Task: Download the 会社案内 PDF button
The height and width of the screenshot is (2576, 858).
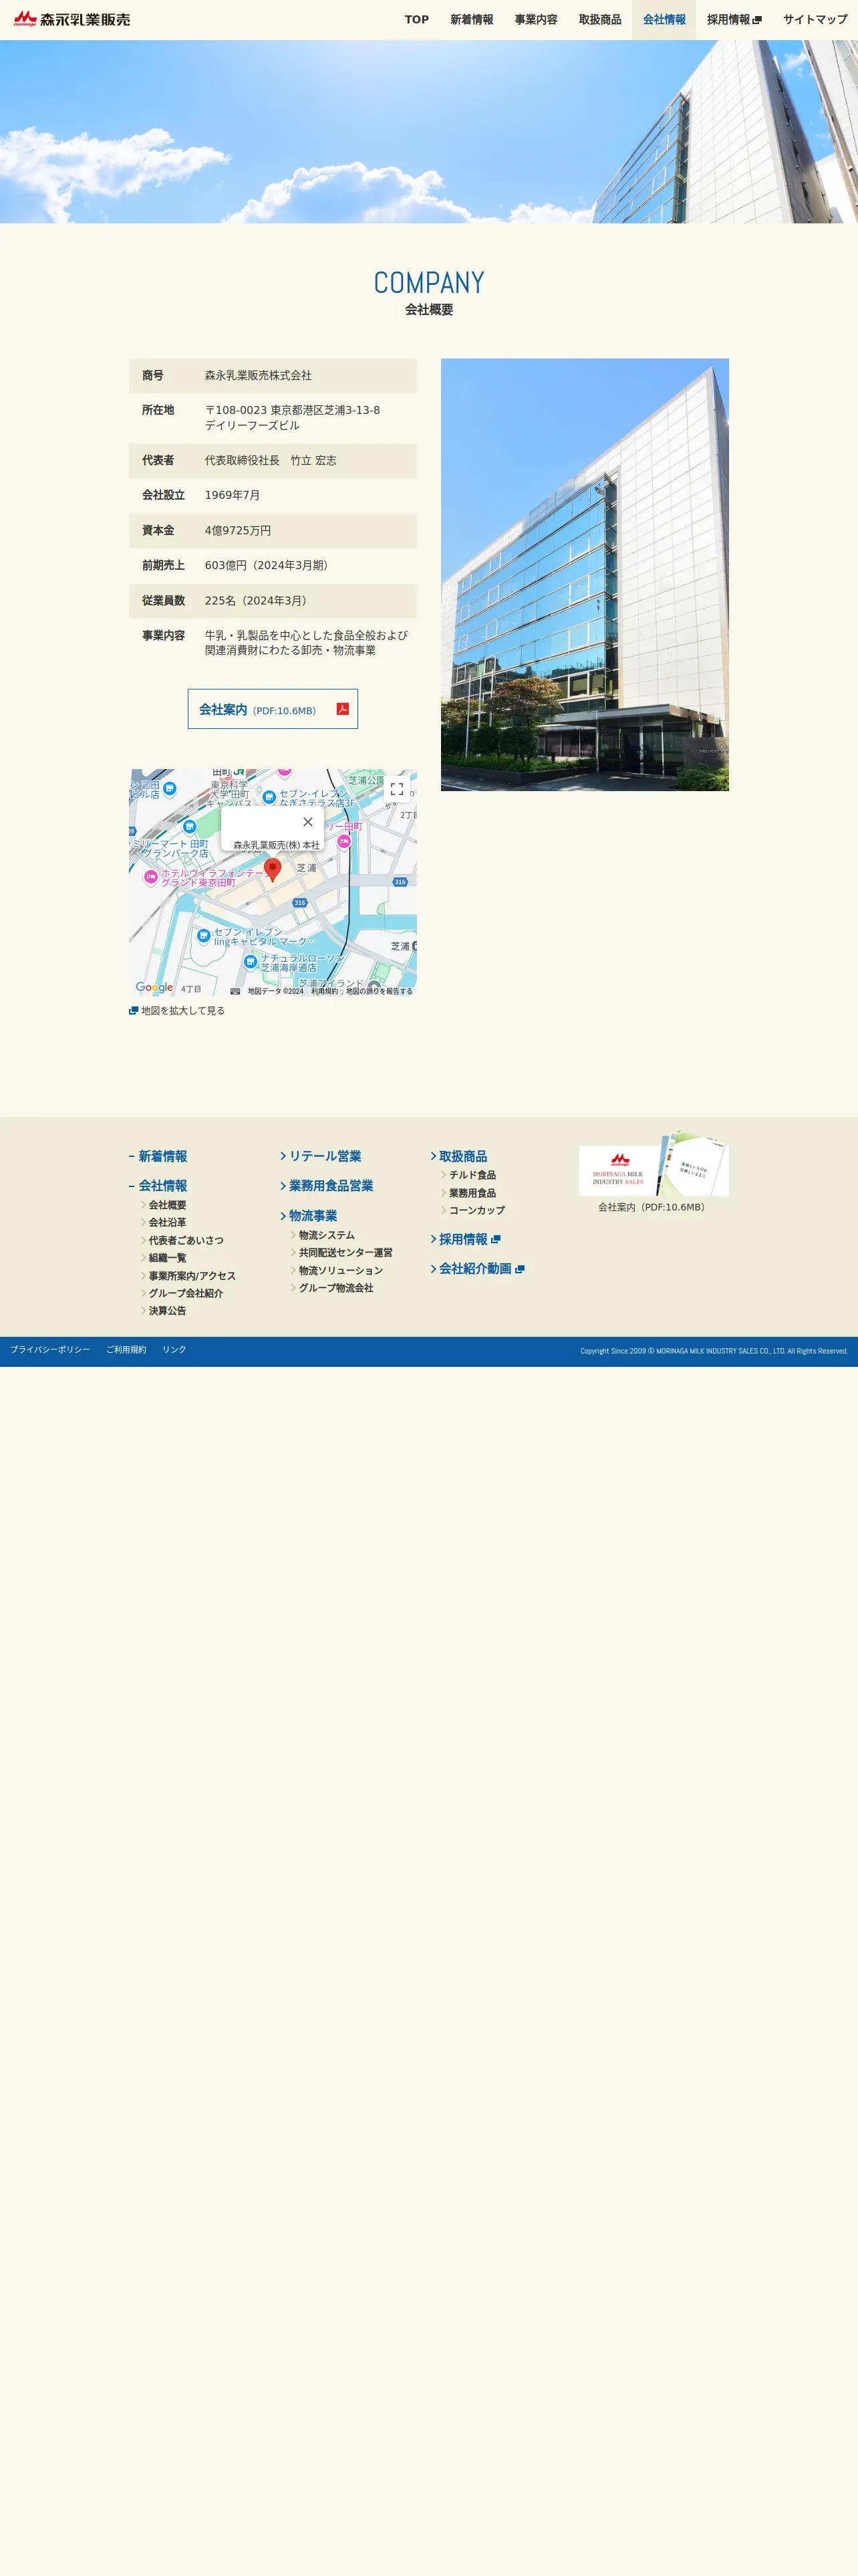Action: pyautogui.click(x=273, y=709)
